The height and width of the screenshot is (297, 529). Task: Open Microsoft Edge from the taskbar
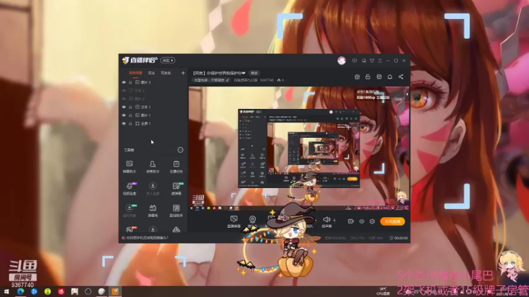pyautogui.click(x=20, y=292)
